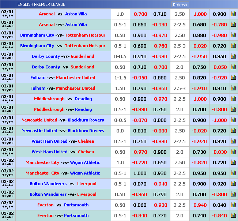This screenshot has width=238, height=221.
Task: Select Derby County -vs- Sunderland in the 0-0.5 handicap row
Action: coord(63,56)
